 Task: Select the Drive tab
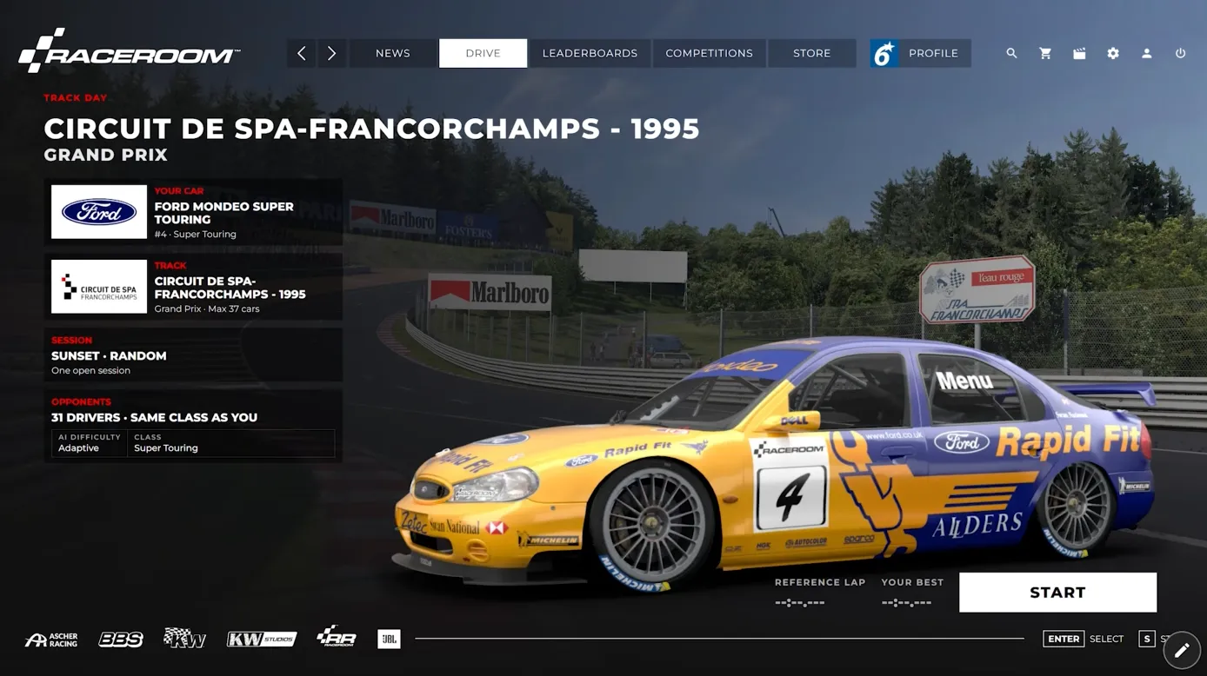483,53
